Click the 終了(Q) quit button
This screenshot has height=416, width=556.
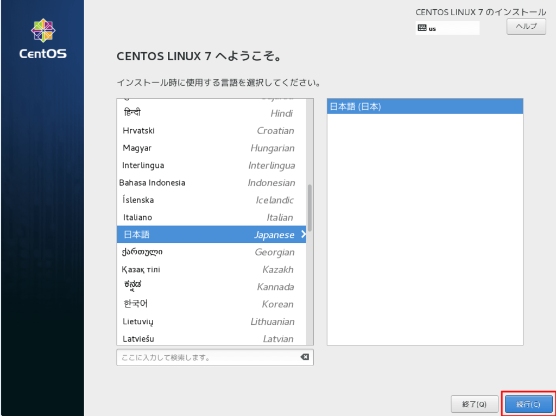point(474,404)
